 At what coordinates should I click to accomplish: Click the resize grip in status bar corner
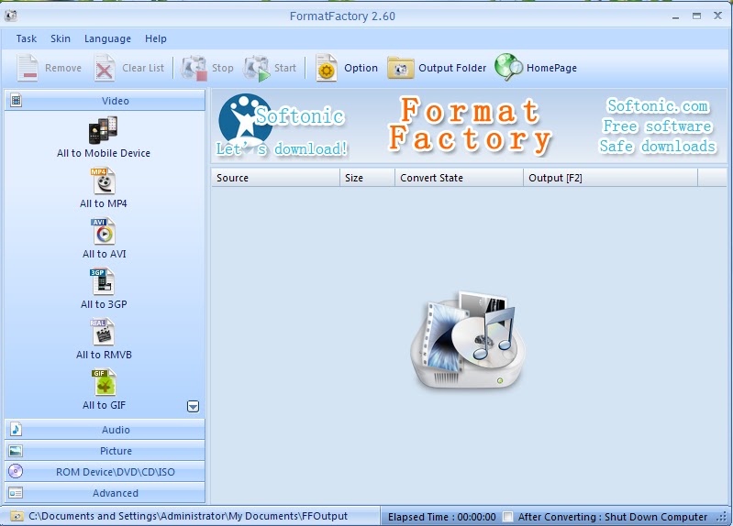pos(722,517)
